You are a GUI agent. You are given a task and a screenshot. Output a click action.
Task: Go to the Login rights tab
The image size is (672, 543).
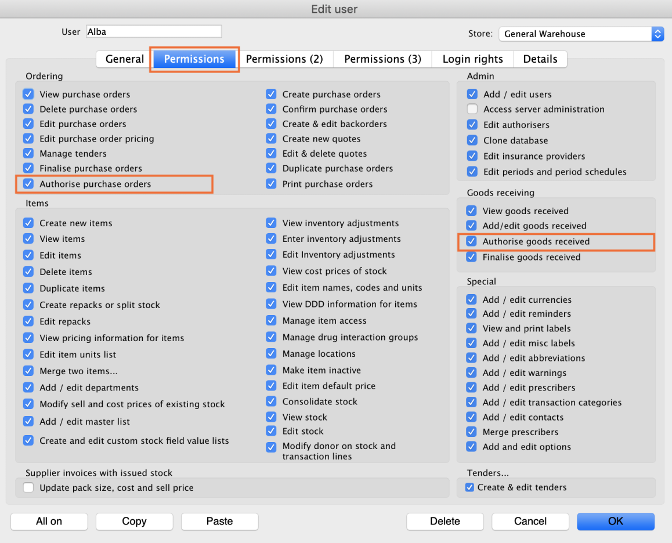point(472,59)
